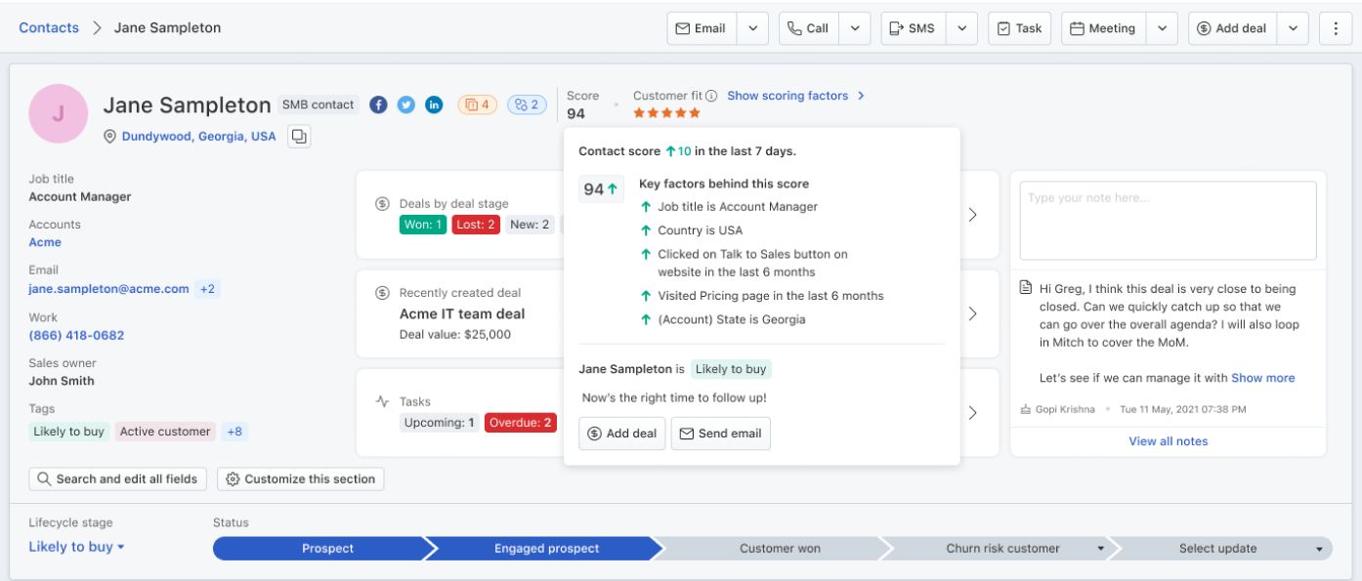This screenshot has width=1362, height=581.
Task: Open the Twitter profile icon
Action: coord(405,104)
